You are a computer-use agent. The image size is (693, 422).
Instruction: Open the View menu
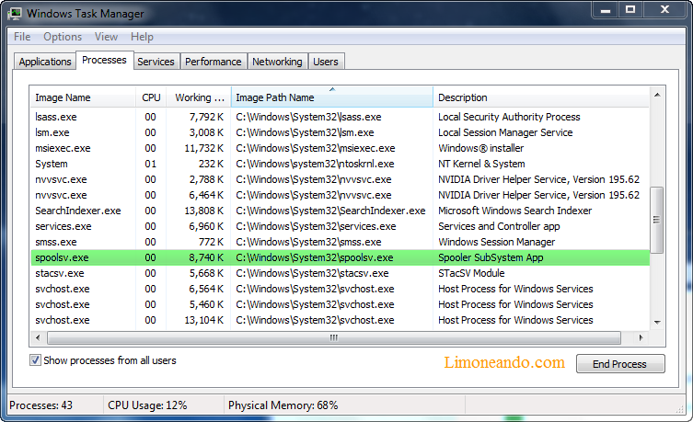(106, 37)
